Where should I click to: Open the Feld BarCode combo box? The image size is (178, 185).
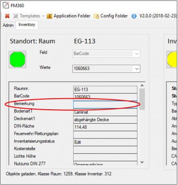coord(106,54)
